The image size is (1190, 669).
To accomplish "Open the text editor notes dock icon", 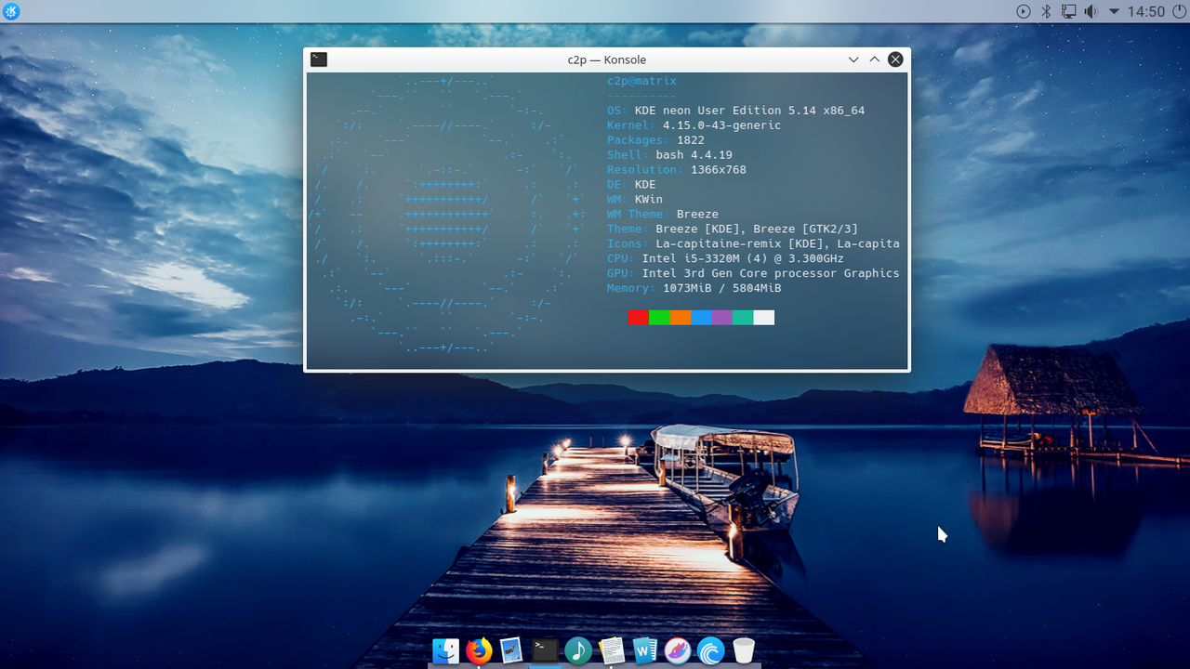I will pyautogui.click(x=611, y=650).
